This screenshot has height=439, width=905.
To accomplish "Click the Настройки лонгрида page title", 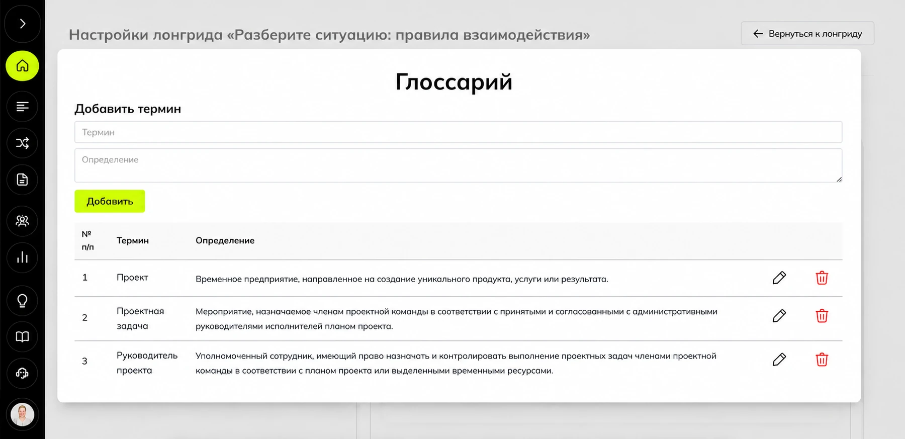I will [329, 35].
